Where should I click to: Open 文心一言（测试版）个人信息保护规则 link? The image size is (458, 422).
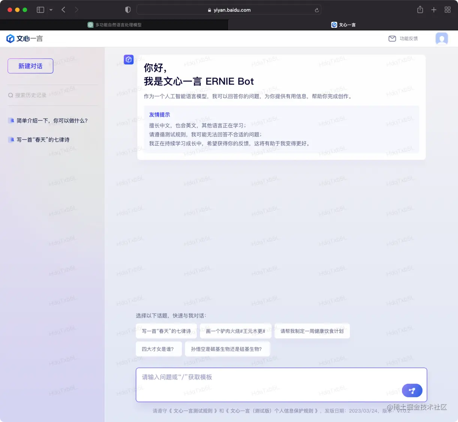pos(272,411)
